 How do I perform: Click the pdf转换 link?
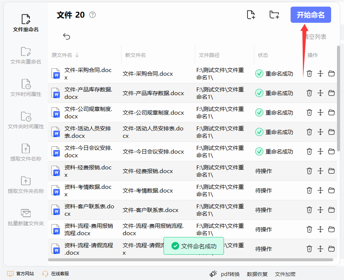coord(230,274)
